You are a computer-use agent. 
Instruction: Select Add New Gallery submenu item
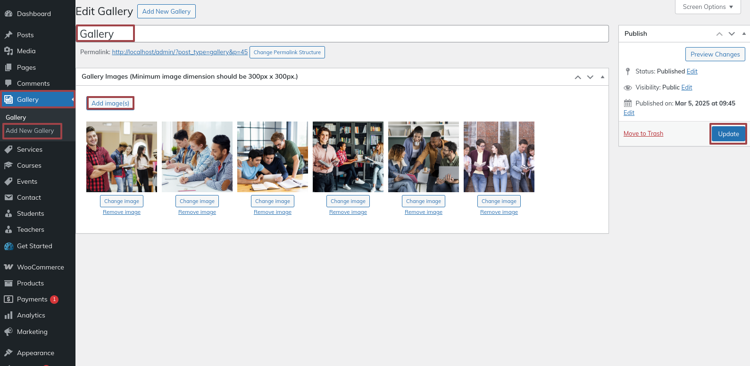(x=30, y=130)
